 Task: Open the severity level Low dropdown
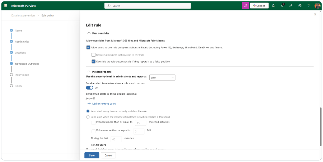[162, 77]
